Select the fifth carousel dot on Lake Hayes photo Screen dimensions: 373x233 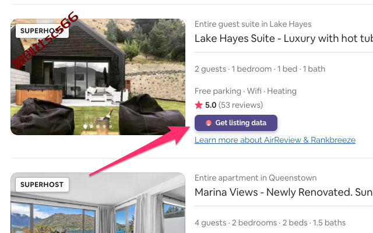pyautogui.click(x=110, y=126)
